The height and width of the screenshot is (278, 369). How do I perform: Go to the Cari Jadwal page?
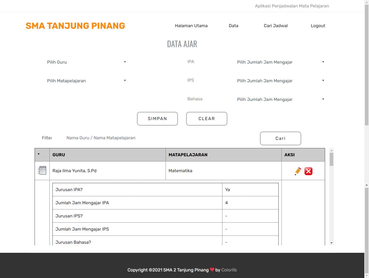(276, 26)
